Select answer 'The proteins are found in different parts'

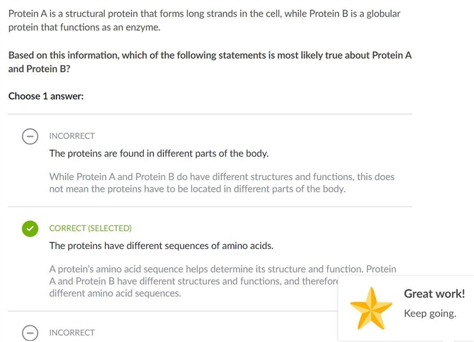pos(159,153)
